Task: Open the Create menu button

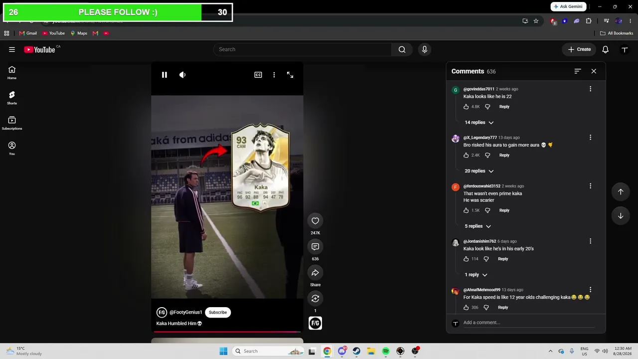Action: tap(579, 49)
